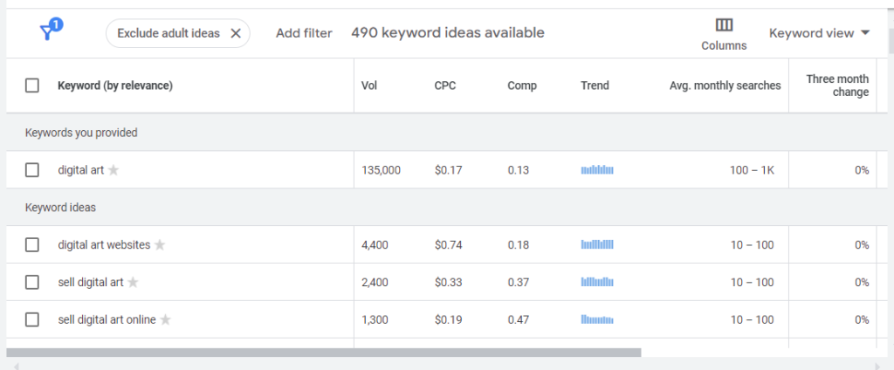Click the 0.13 competition value
894x370 pixels.
(519, 170)
